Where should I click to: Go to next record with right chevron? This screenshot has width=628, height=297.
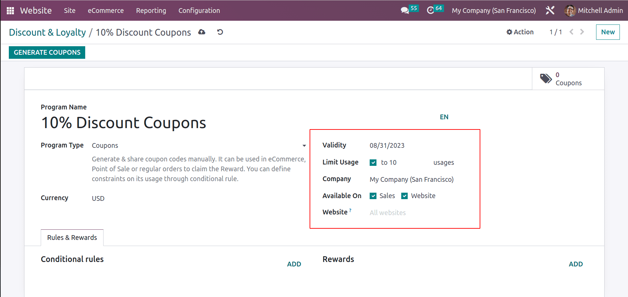[x=582, y=32]
